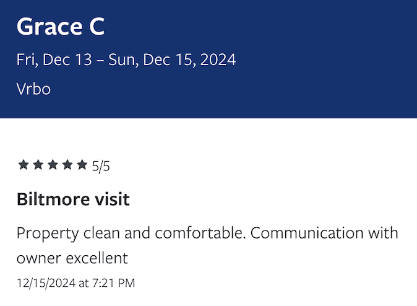The image size is (417, 306).
Task: Select the Sun, Dec 15, 2024 checkout date
Action: 172,60
